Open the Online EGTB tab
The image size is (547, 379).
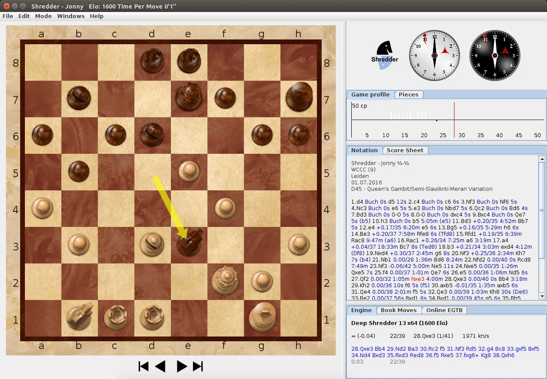point(444,310)
